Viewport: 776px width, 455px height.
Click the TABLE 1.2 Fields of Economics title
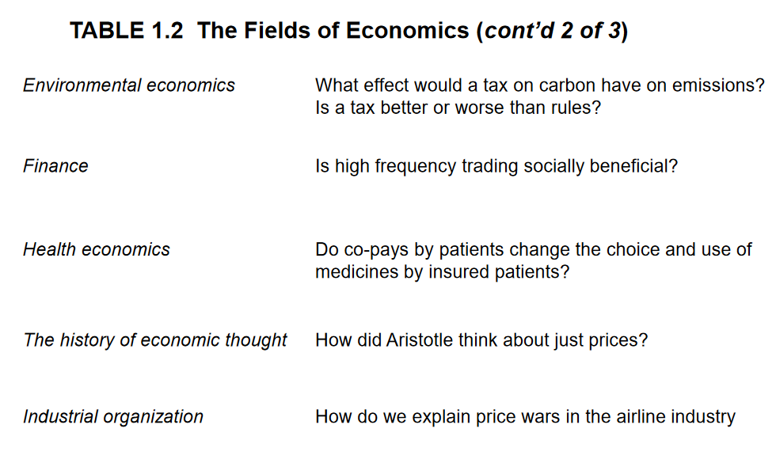click(349, 31)
